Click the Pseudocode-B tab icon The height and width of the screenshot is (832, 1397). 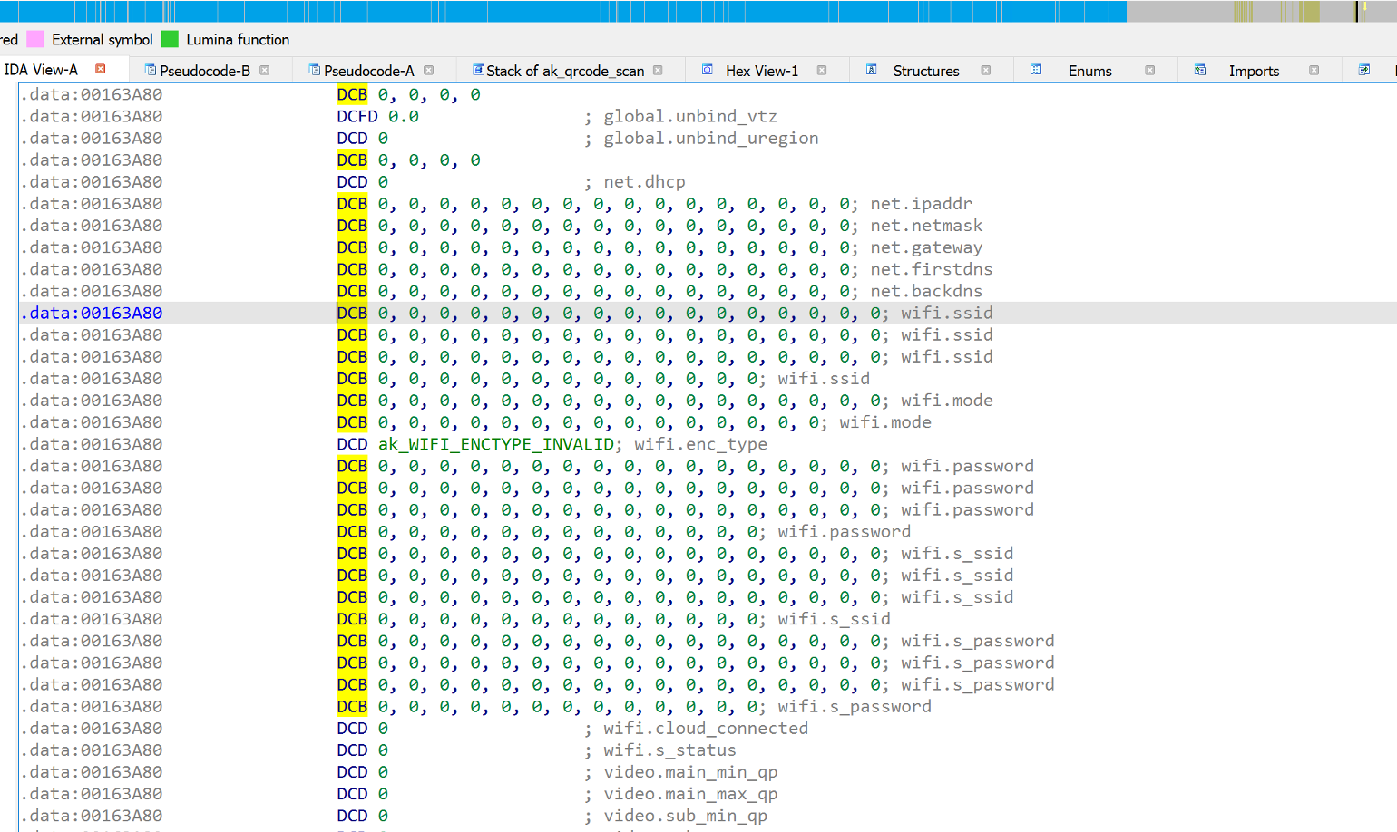[151, 70]
